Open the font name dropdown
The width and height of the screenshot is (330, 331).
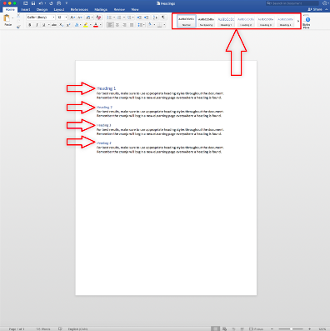41,18
